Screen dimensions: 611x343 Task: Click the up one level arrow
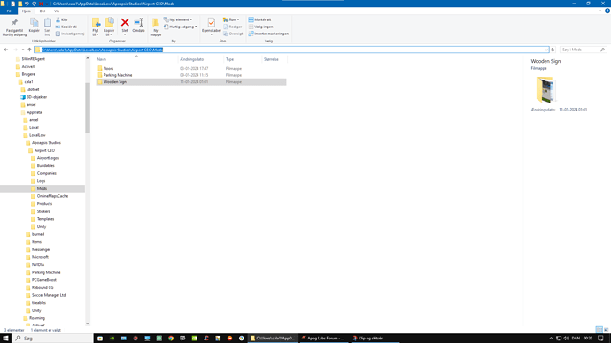29,50
